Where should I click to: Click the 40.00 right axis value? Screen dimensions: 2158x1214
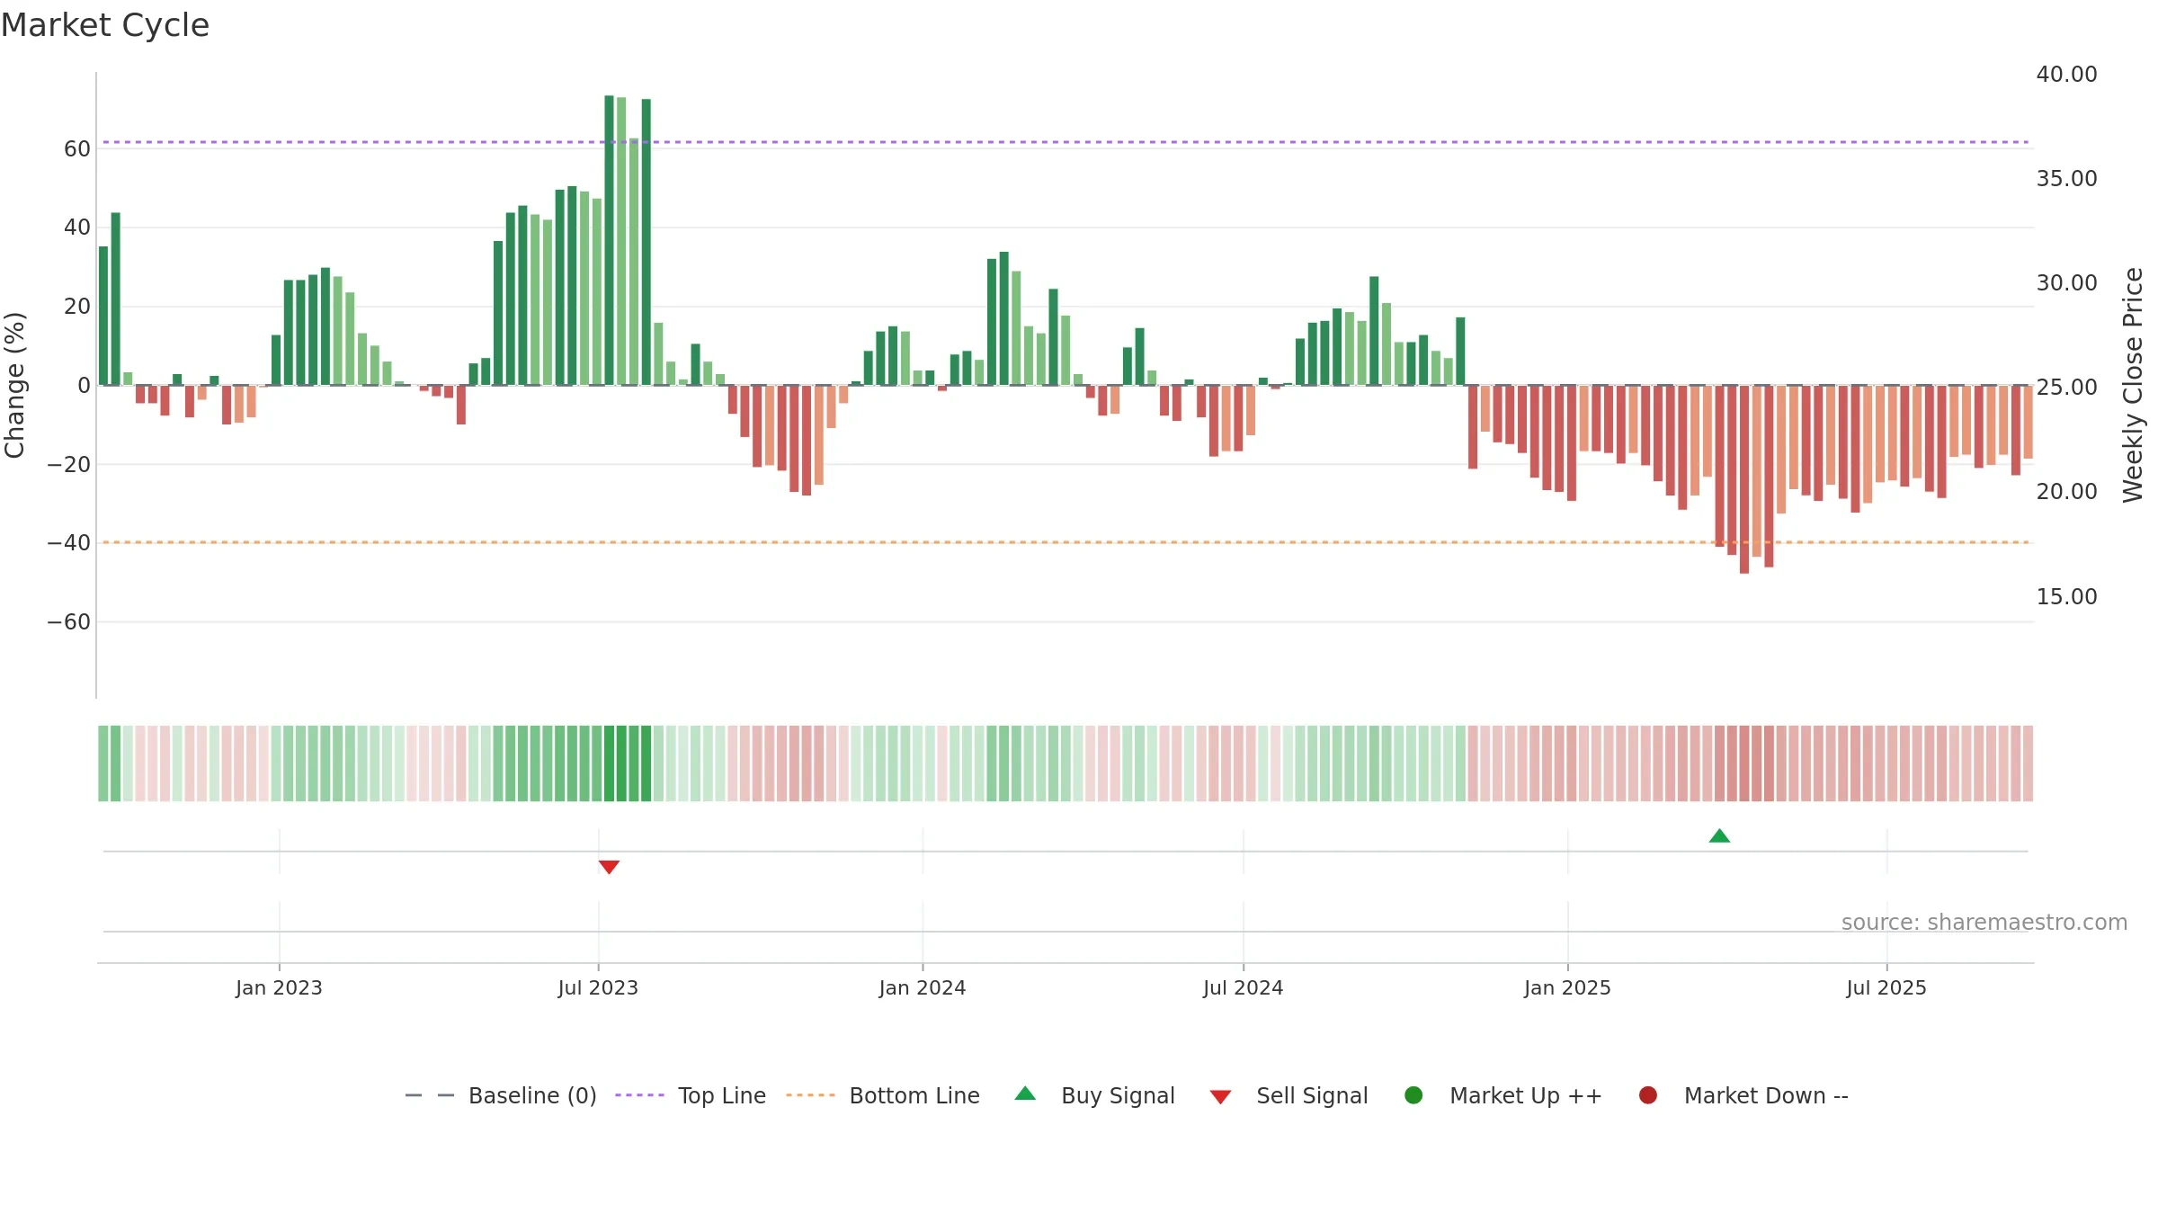(x=2066, y=74)
